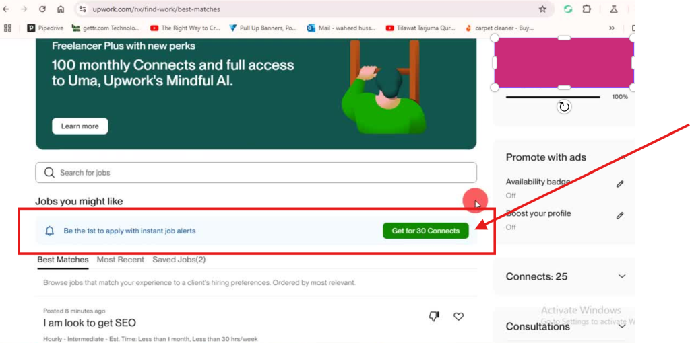Open the browser home page icon
The image size is (690, 343).
click(x=61, y=9)
